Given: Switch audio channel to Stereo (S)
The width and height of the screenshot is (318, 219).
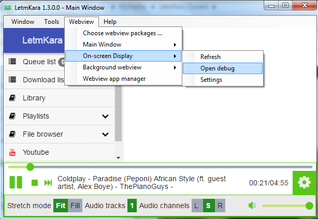Looking at the screenshot, I should click(x=209, y=206).
